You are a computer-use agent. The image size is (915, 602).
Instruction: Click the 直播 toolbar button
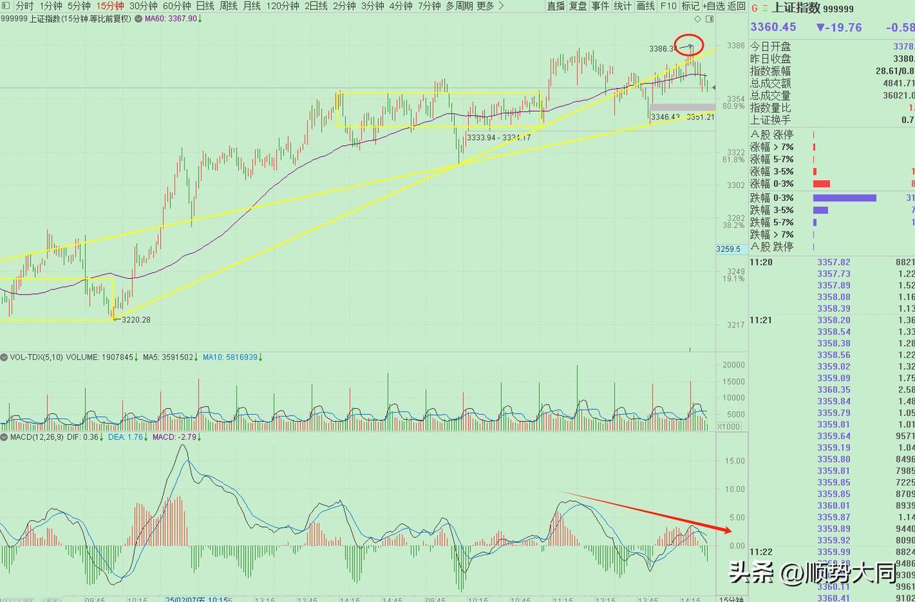click(x=556, y=6)
